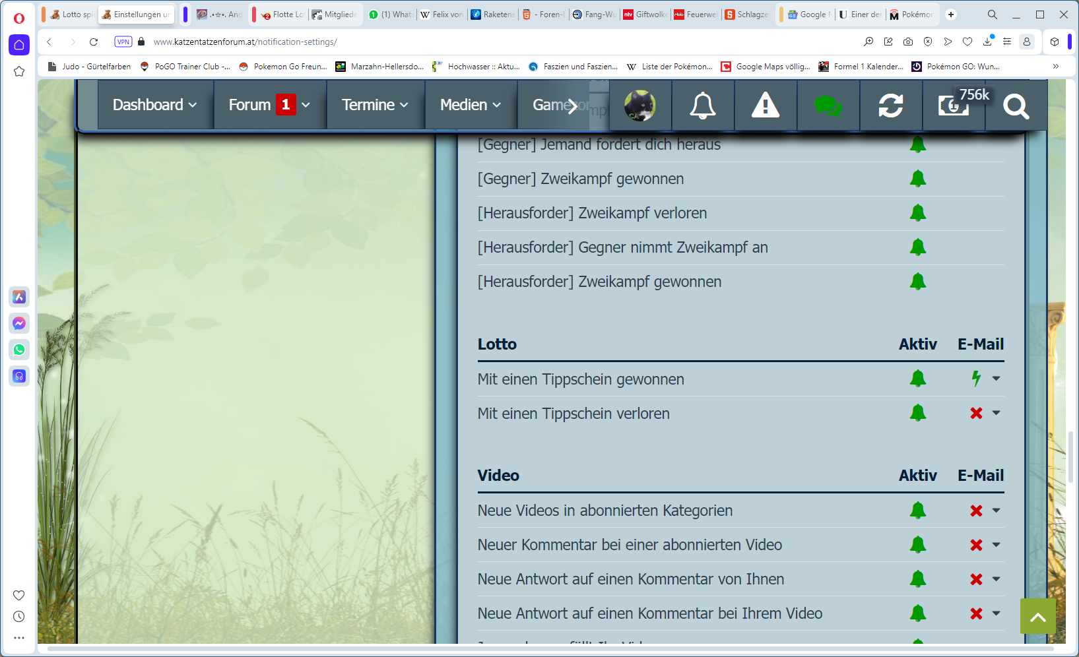Click the 756k money icon
This screenshot has height=657, width=1079.
(954, 106)
